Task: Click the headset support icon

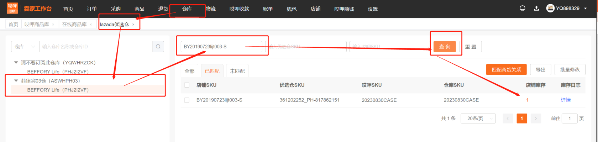Action: 522,8
